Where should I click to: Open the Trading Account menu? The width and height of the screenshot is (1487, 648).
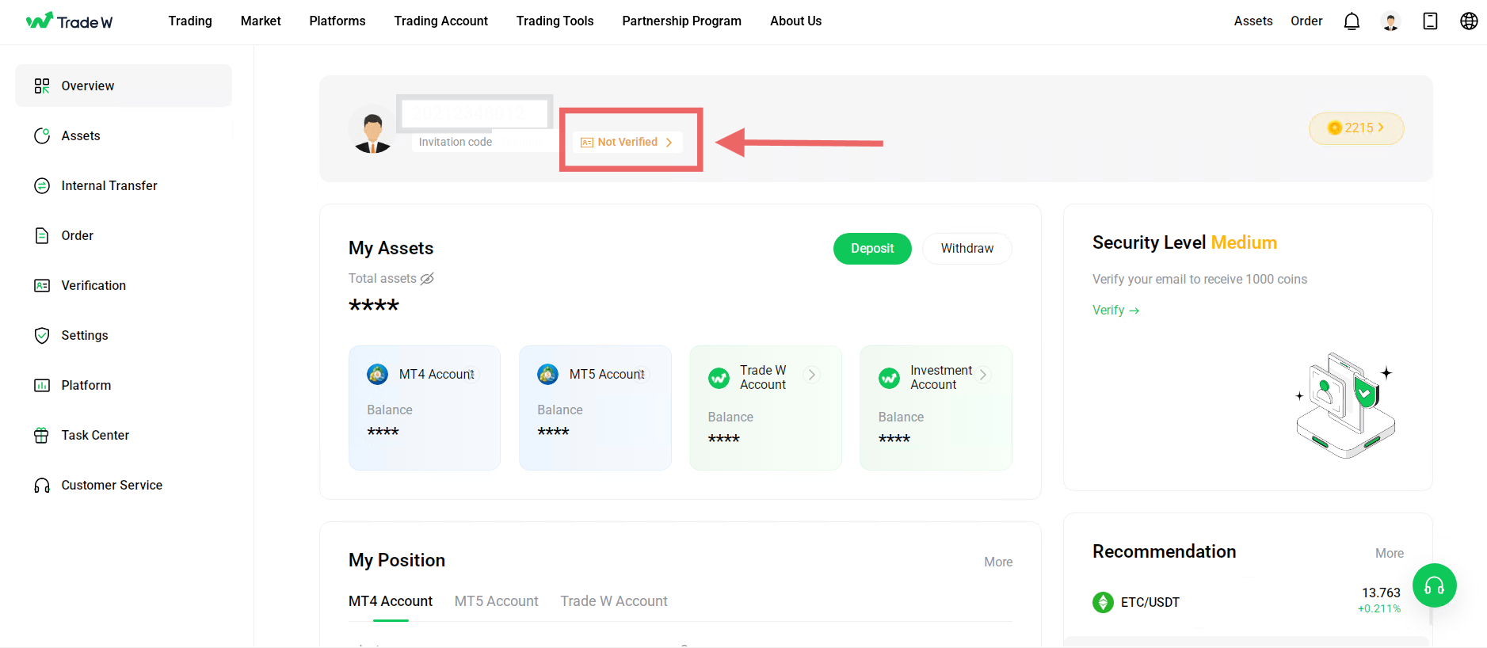(x=441, y=21)
